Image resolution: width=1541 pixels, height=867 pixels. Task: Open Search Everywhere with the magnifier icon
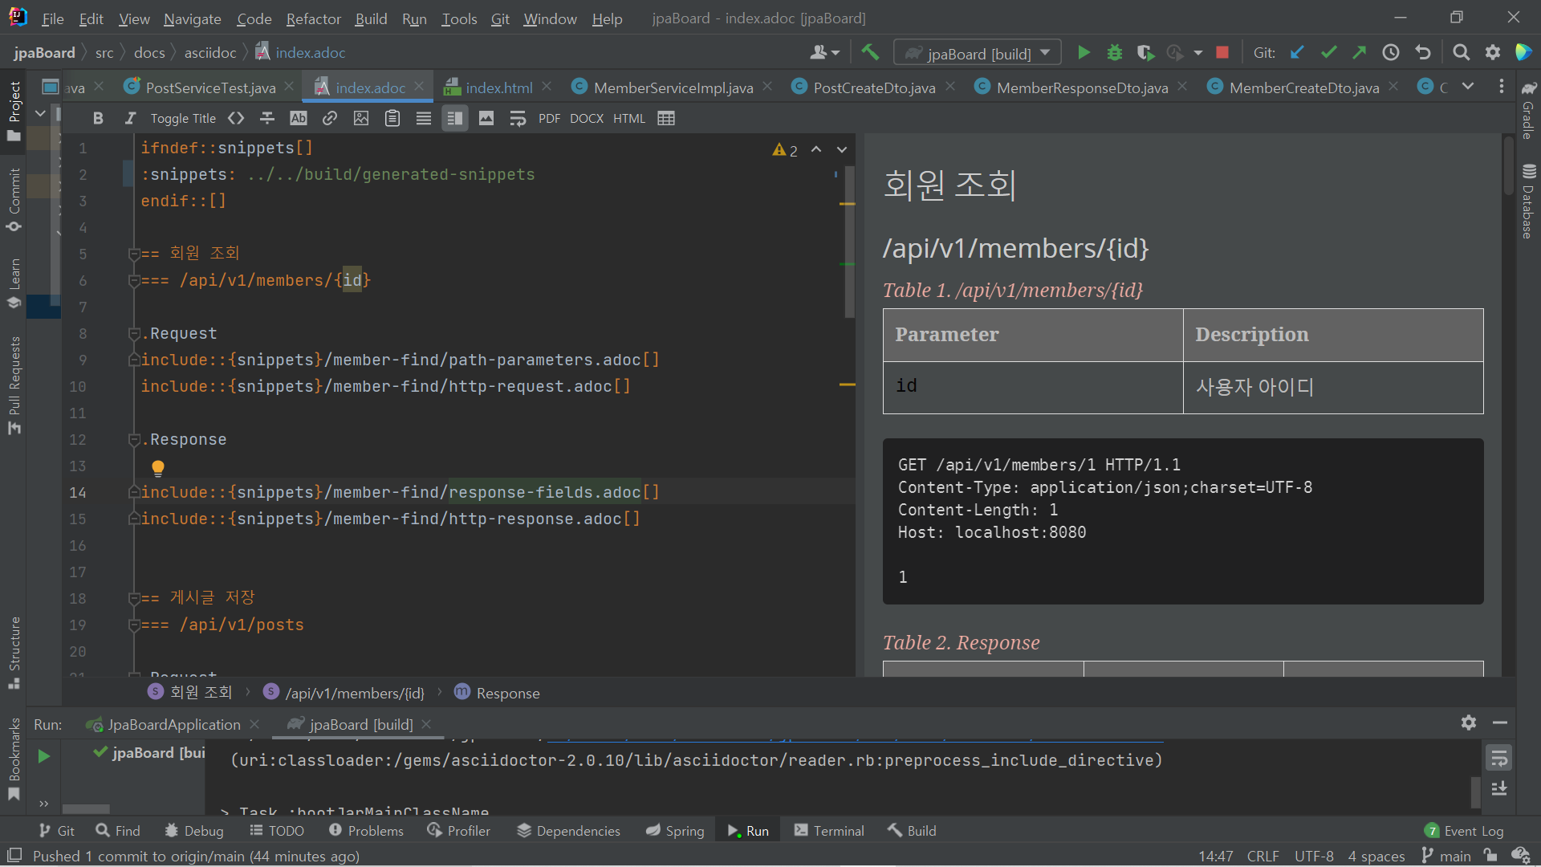[1461, 53]
